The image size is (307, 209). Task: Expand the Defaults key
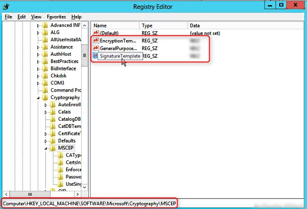46,141
